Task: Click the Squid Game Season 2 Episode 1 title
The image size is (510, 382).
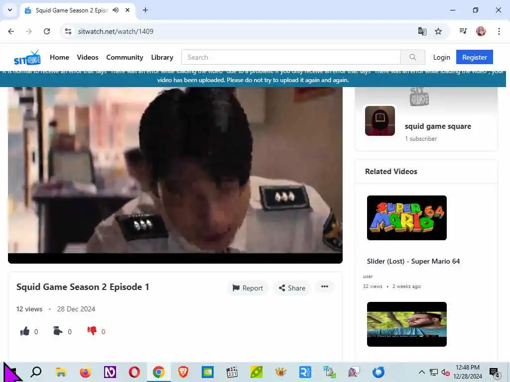Action: coord(83,287)
